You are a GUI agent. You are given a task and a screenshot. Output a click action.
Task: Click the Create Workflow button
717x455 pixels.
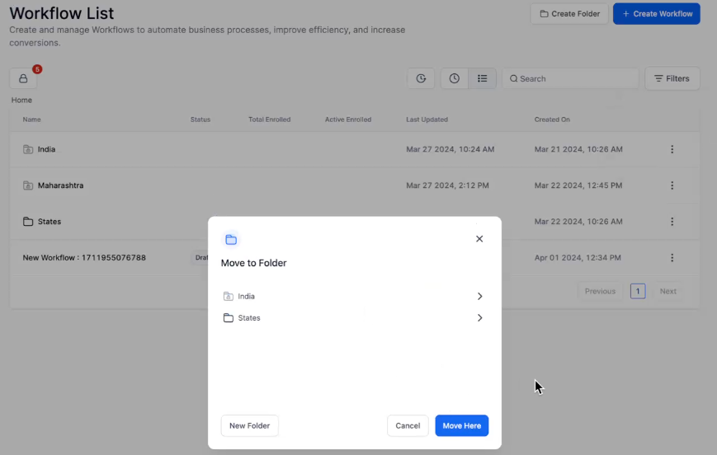coord(657,14)
